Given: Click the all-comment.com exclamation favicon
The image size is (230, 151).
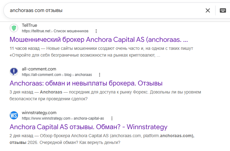Looking at the screenshot, I should [14, 72].
